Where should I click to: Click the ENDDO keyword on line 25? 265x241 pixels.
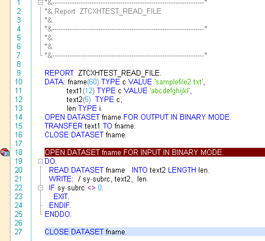(58, 214)
